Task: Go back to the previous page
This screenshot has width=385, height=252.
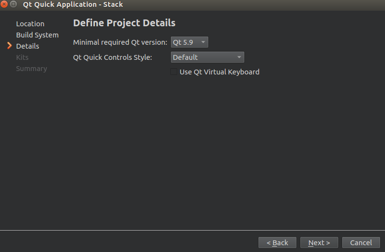Action: pyautogui.click(x=277, y=243)
